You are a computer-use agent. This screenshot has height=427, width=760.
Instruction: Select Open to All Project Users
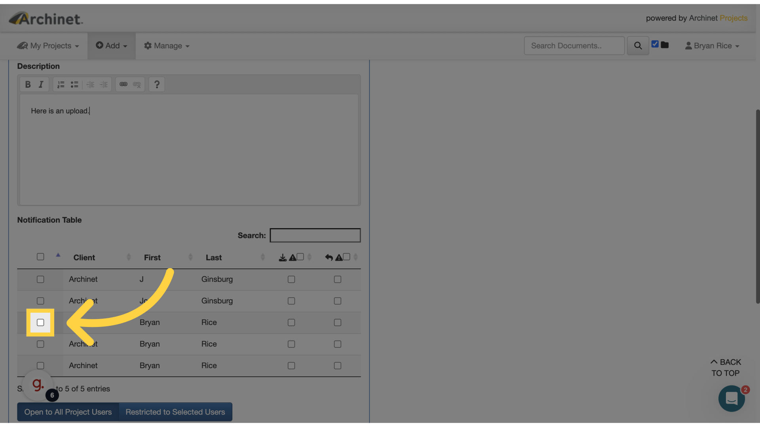[x=68, y=412]
